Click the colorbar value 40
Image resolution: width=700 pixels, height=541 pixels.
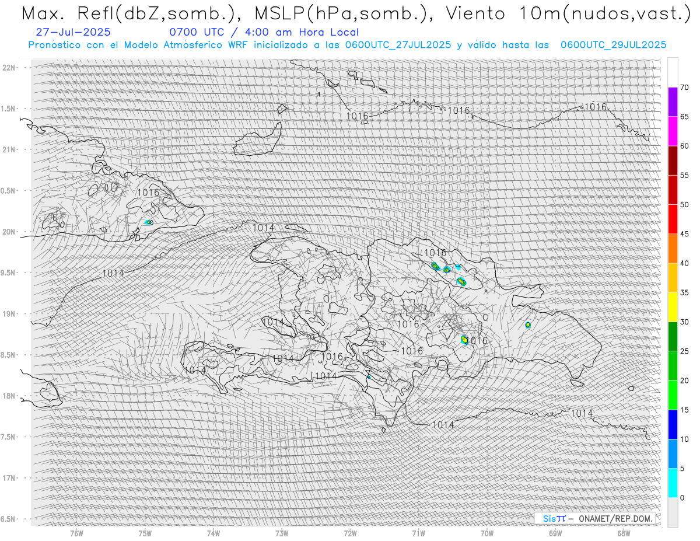(x=684, y=263)
